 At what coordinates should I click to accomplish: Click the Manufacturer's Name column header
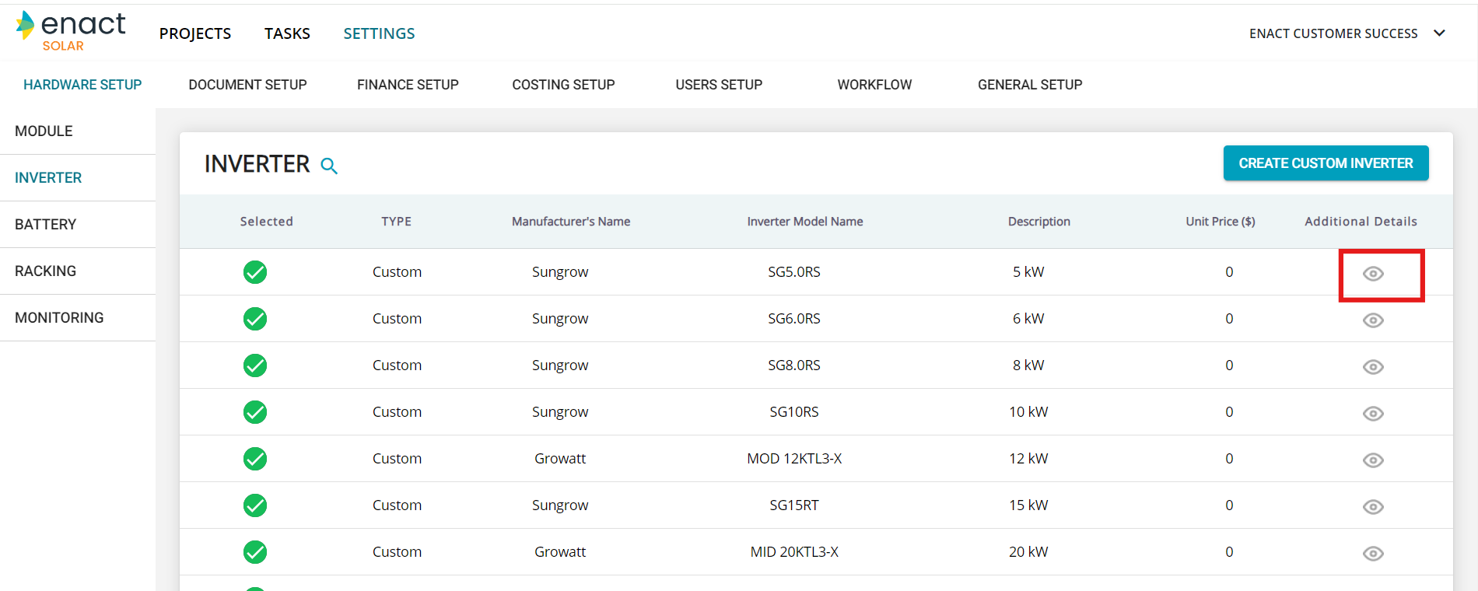coord(571,222)
